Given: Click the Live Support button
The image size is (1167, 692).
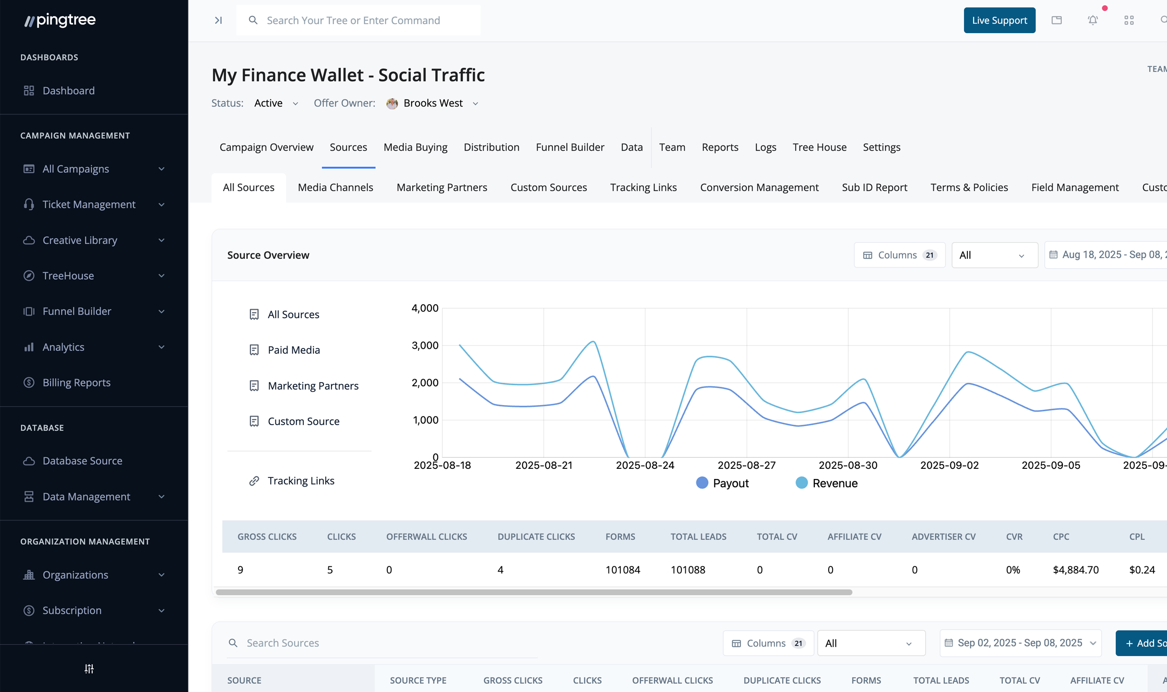Looking at the screenshot, I should pos(999,20).
